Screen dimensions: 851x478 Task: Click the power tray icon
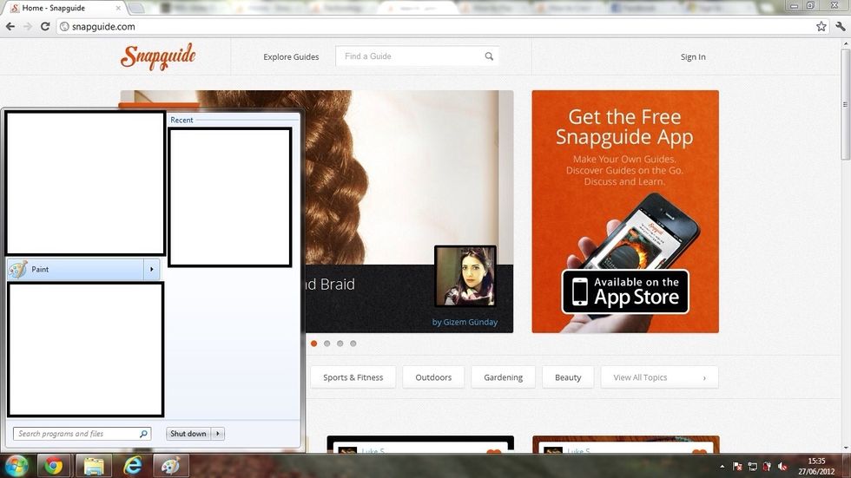768,466
